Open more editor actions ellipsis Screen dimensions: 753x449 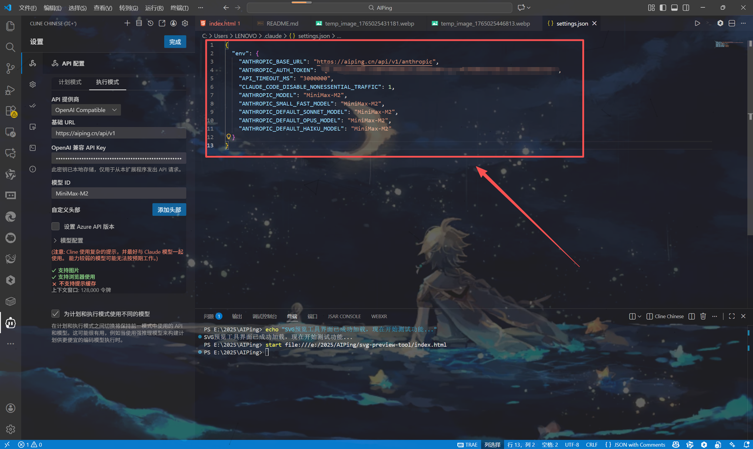[744, 24]
